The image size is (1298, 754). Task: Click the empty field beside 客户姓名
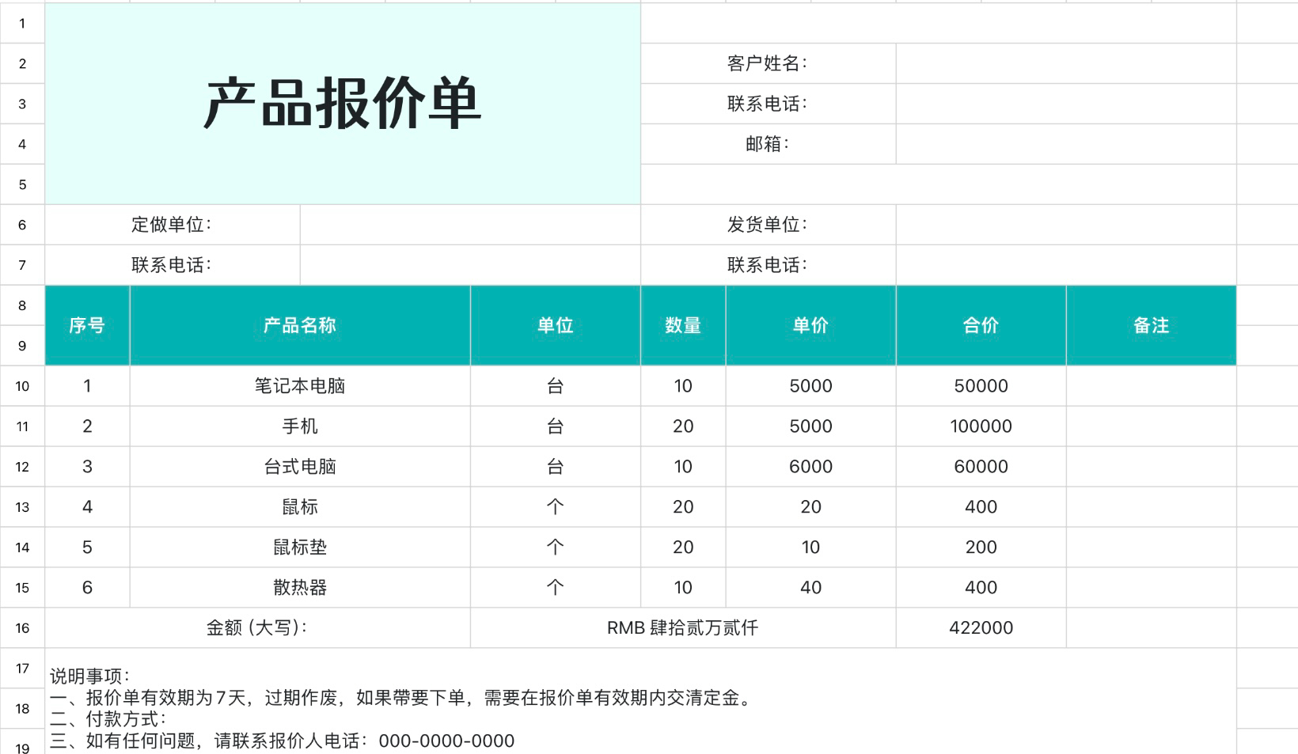click(x=1066, y=63)
